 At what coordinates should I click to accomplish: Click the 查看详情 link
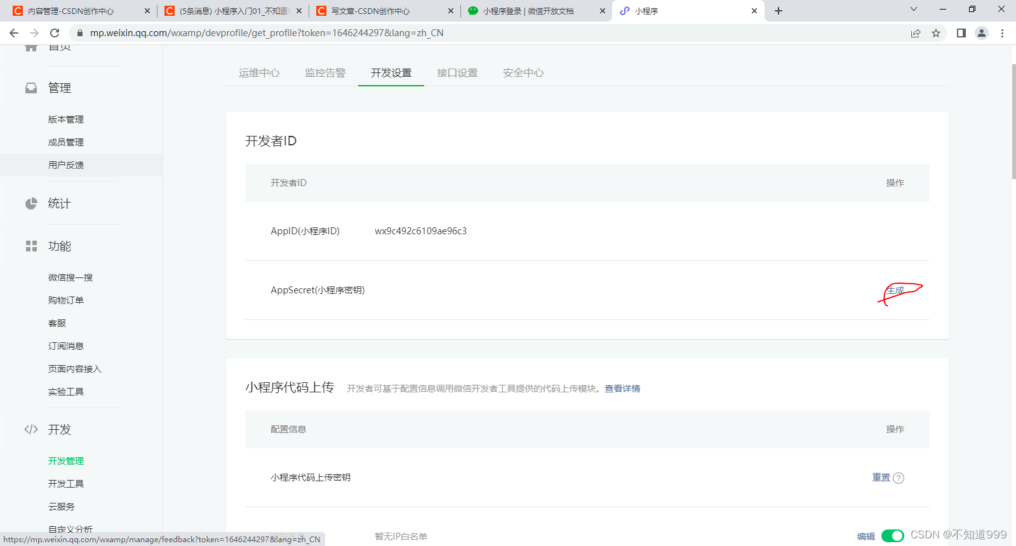[622, 389]
